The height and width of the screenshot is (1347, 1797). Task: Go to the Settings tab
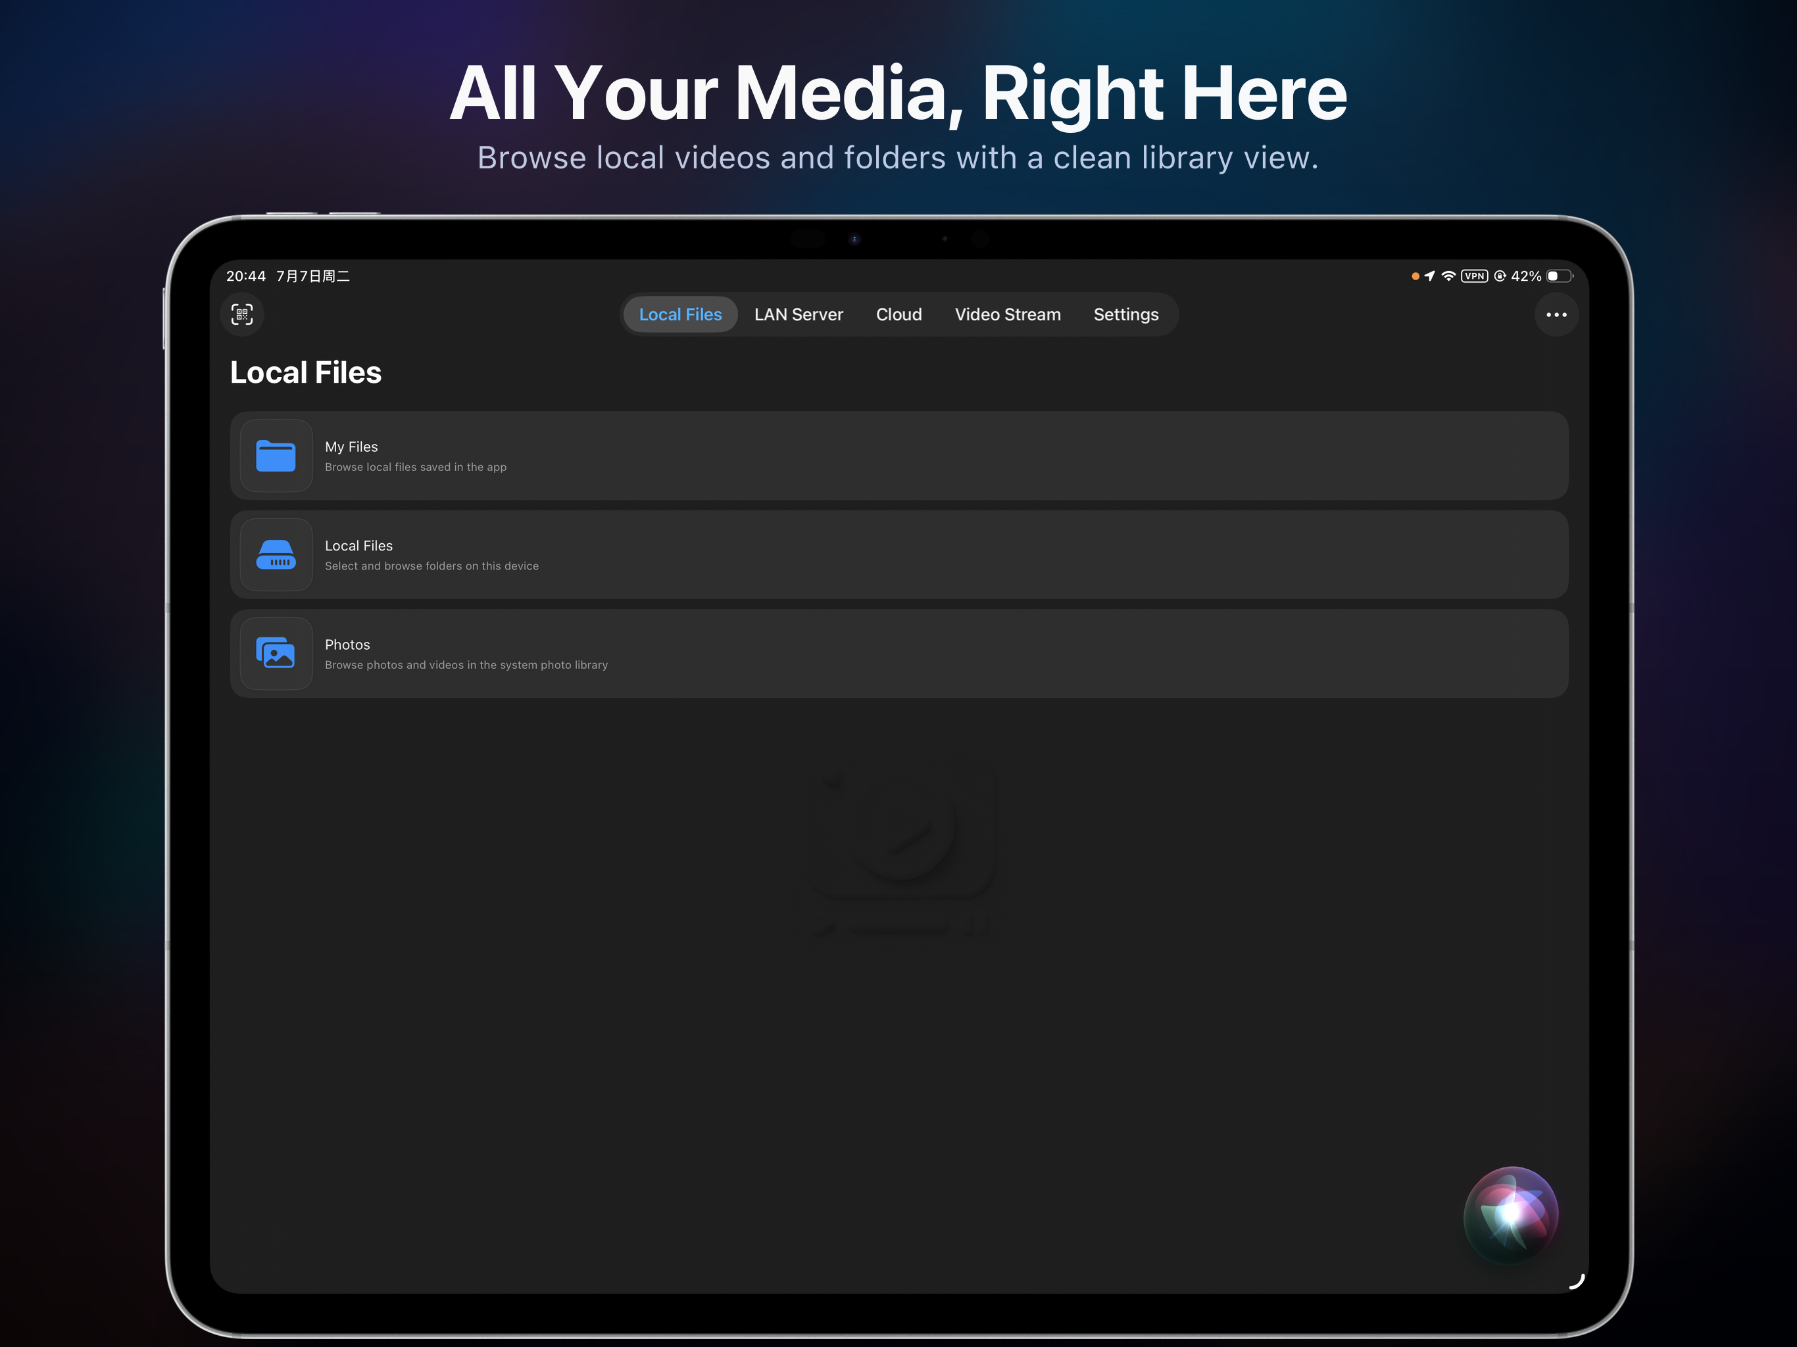(1125, 314)
